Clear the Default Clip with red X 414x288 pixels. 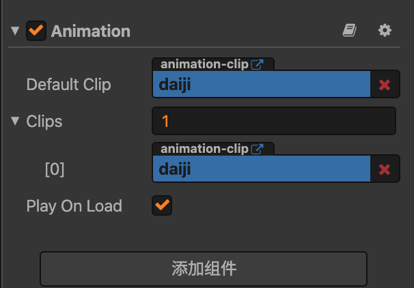coord(385,85)
